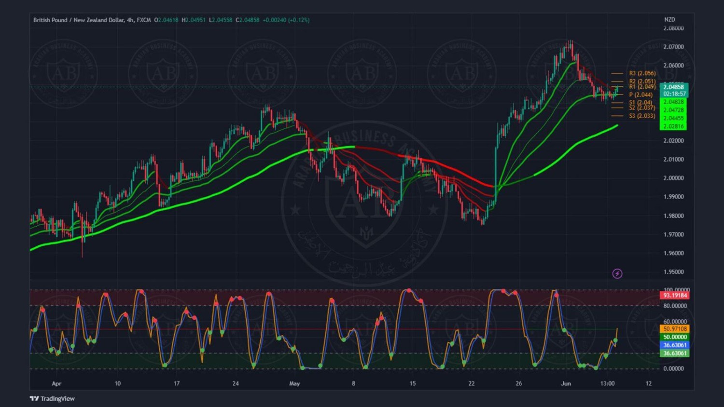Click the 0.00000 oscillator axis label
724x407 pixels.
click(x=674, y=368)
